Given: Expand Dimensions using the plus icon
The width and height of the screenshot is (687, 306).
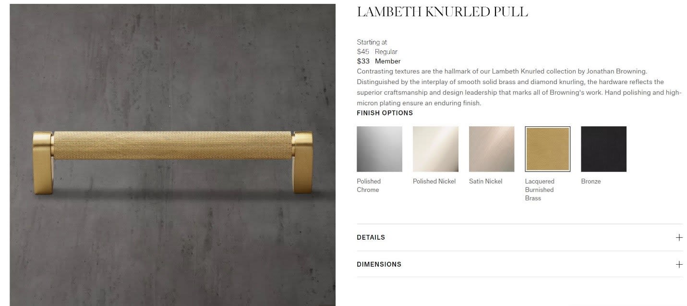Looking at the screenshot, I should click(679, 264).
